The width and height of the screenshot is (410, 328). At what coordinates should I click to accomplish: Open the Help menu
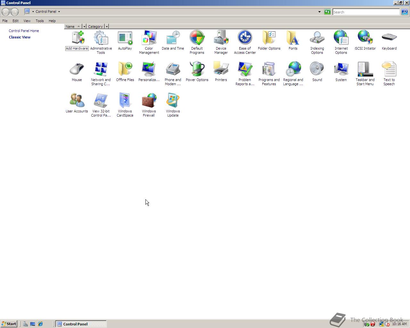tap(52, 21)
